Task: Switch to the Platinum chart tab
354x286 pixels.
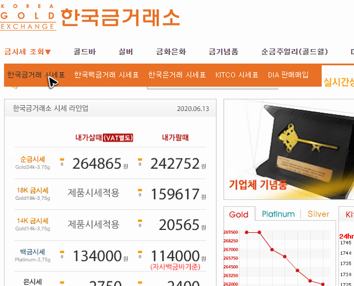Action: tap(278, 214)
